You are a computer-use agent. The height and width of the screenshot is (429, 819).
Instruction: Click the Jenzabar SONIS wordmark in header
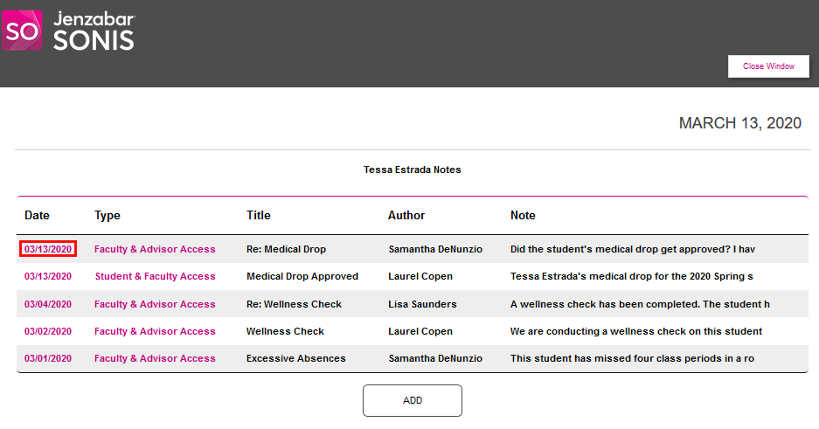coord(94,31)
